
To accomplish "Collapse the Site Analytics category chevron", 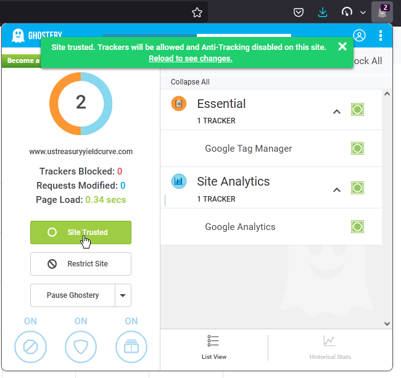I will (337, 190).
